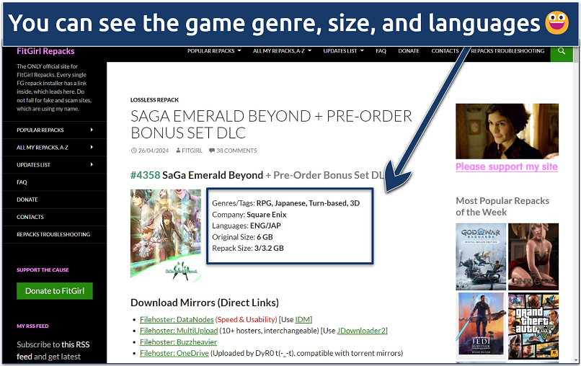
Task: Click the 'Original Size: 6 GB' text
Action: pos(242,237)
